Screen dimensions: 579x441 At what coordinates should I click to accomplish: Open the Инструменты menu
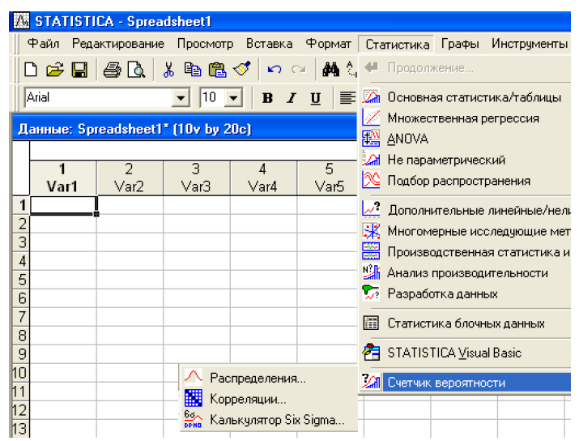pyautogui.click(x=529, y=44)
